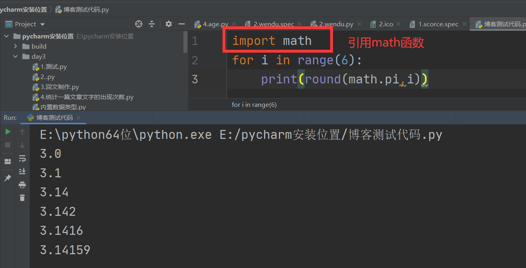Viewport: 526px width, 268px height.
Task: Open 1.测试.py in the Project tree
Action: click(x=53, y=66)
